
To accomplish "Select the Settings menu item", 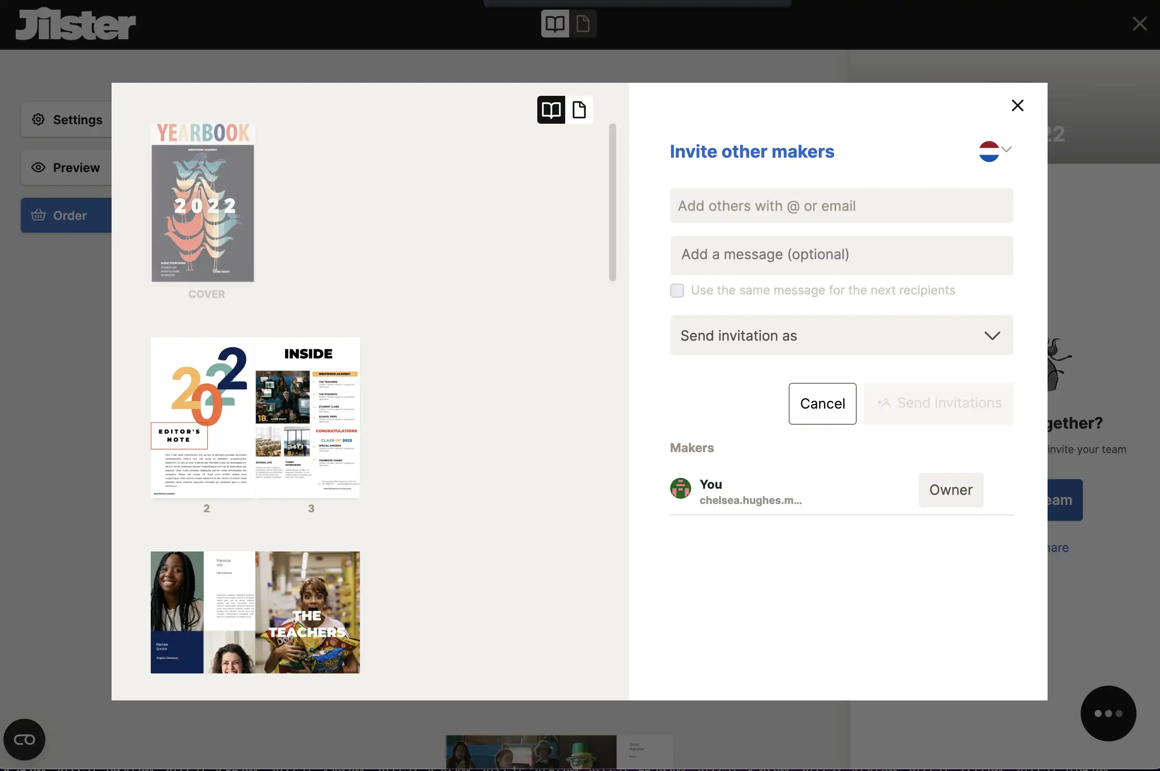I will [x=66, y=119].
